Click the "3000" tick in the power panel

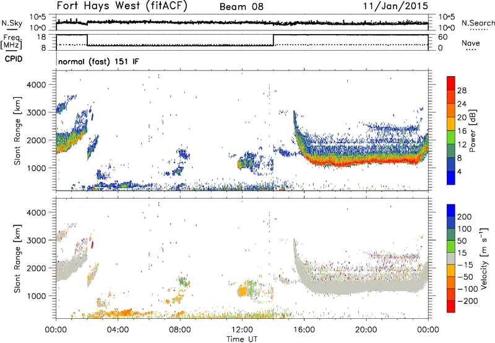click(36, 113)
